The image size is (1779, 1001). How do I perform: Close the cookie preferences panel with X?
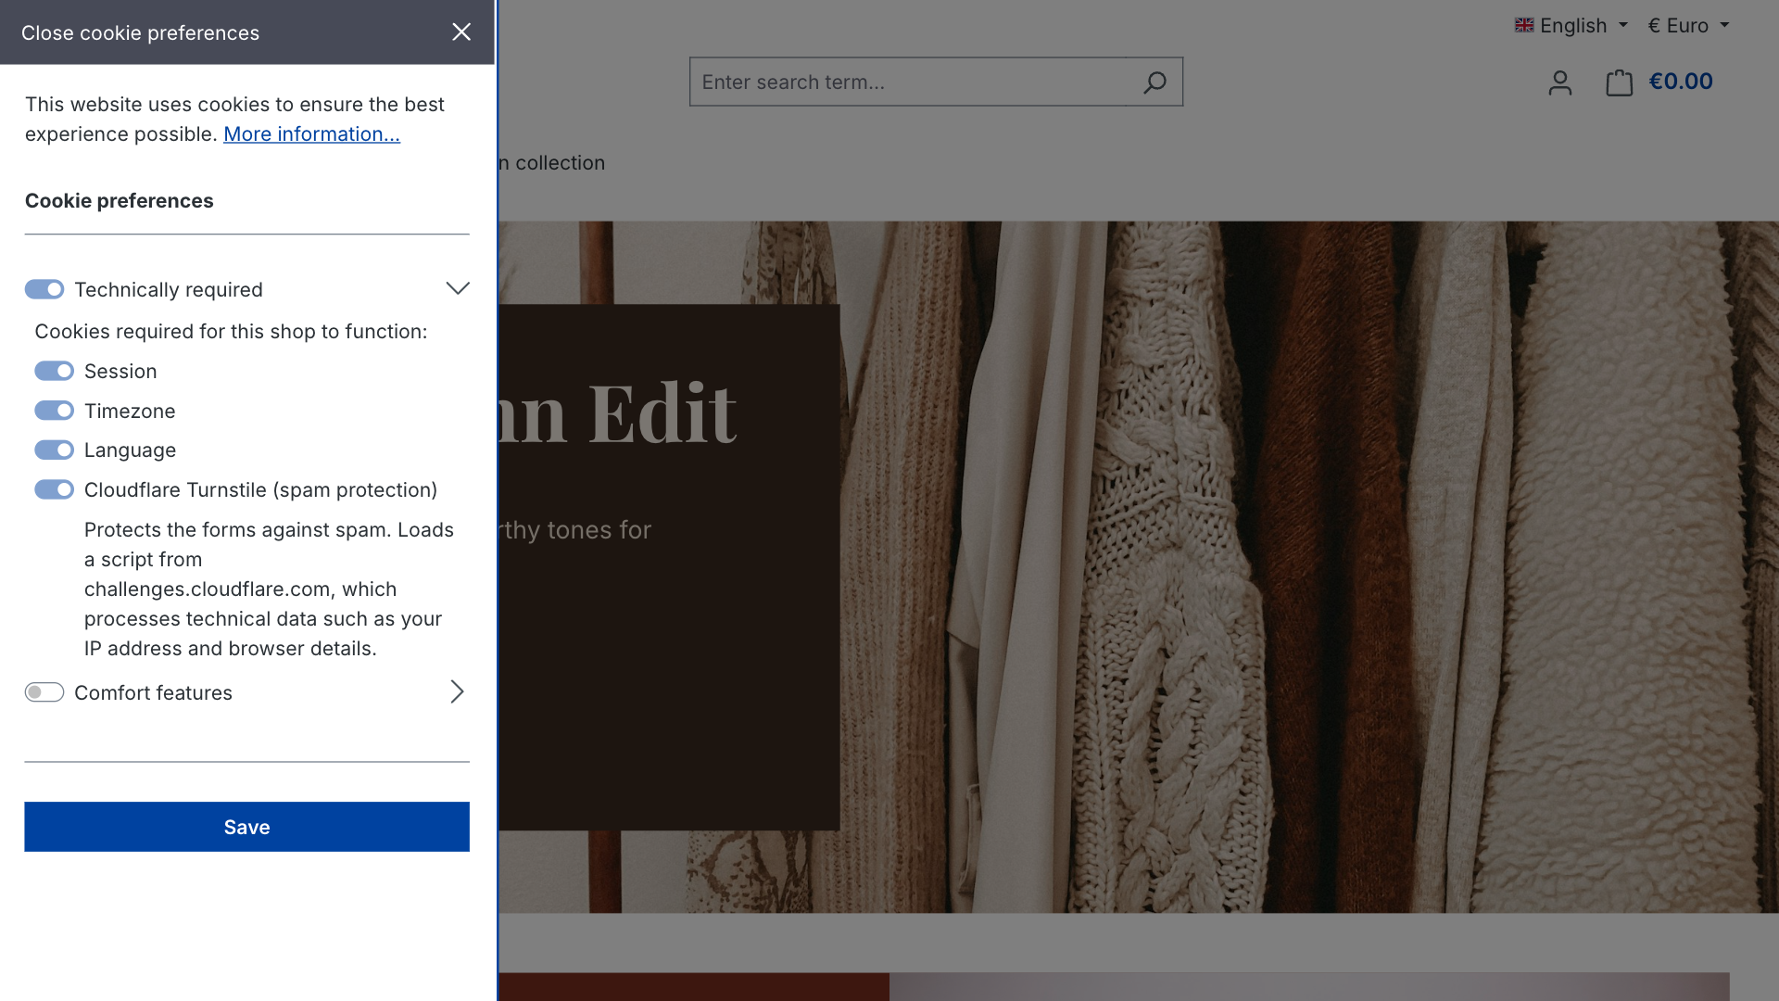461,32
